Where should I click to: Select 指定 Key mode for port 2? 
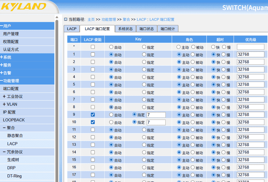[143, 62]
